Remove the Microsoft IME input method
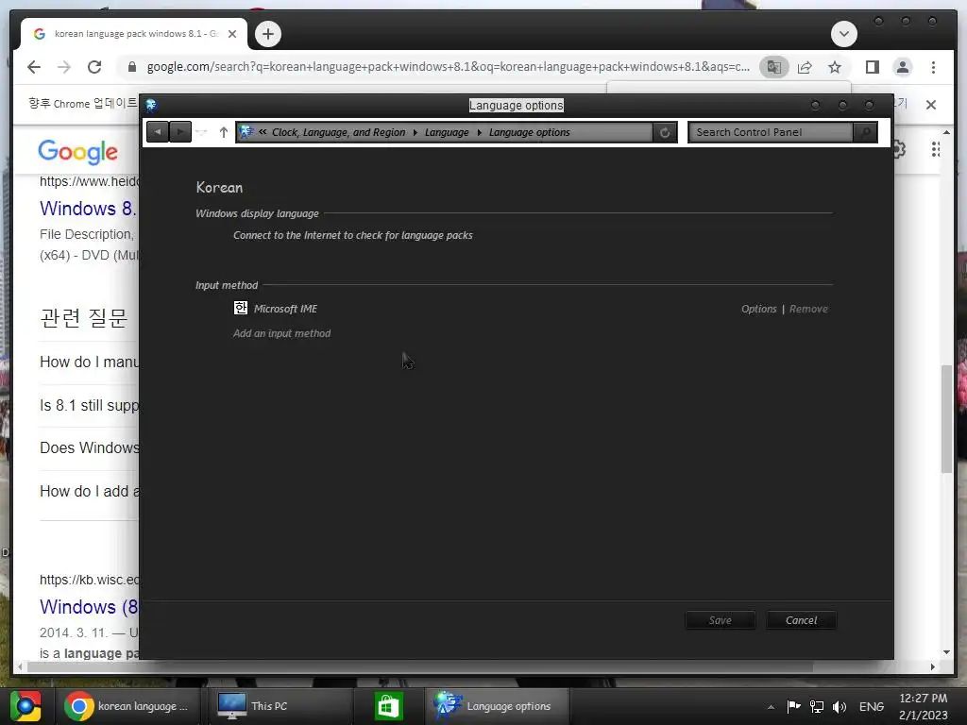The image size is (967, 725). [808, 309]
